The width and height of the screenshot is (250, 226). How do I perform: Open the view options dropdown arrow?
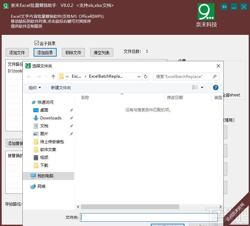tap(202, 88)
